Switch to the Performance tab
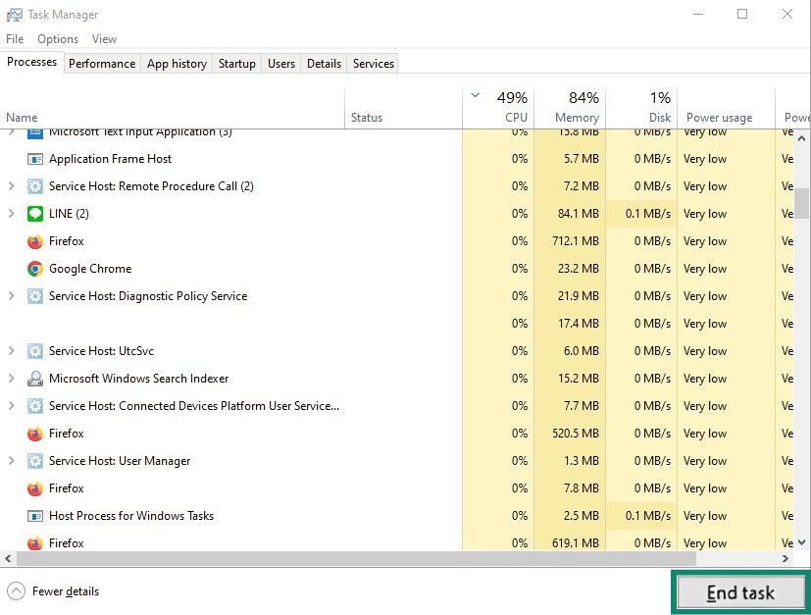 coord(101,63)
